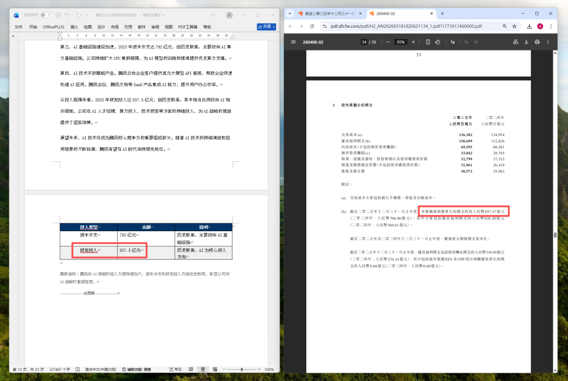Click the Chrome back arrow

click(290, 26)
